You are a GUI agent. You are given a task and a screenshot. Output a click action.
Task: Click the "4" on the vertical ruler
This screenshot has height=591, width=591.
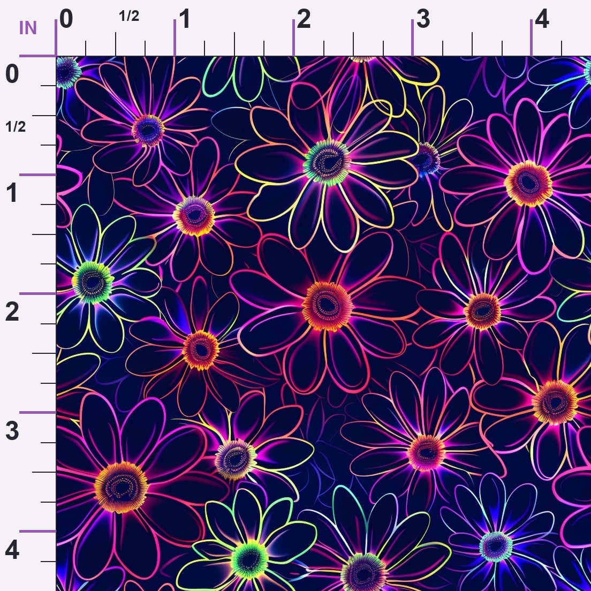[12, 550]
